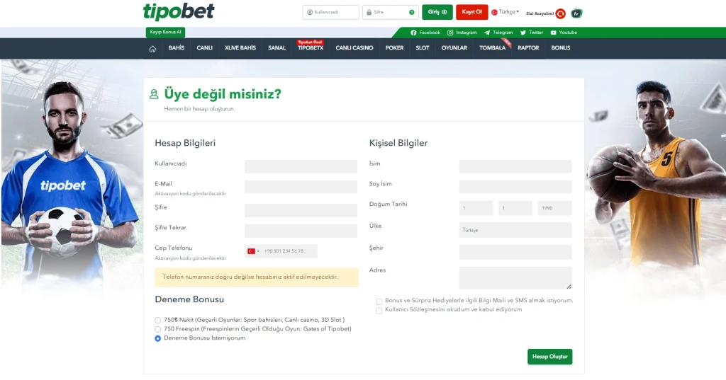
Task: Open the CANLI CASINO menu
Action: pyautogui.click(x=354, y=48)
